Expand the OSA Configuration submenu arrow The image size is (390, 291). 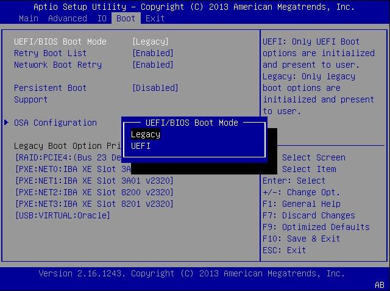pyautogui.click(x=6, y=123)
